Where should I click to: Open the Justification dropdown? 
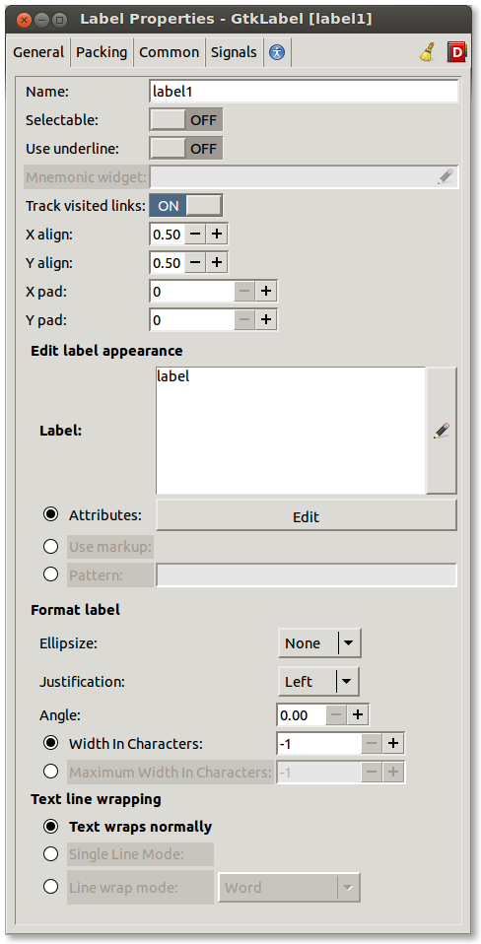pos(318,682)
